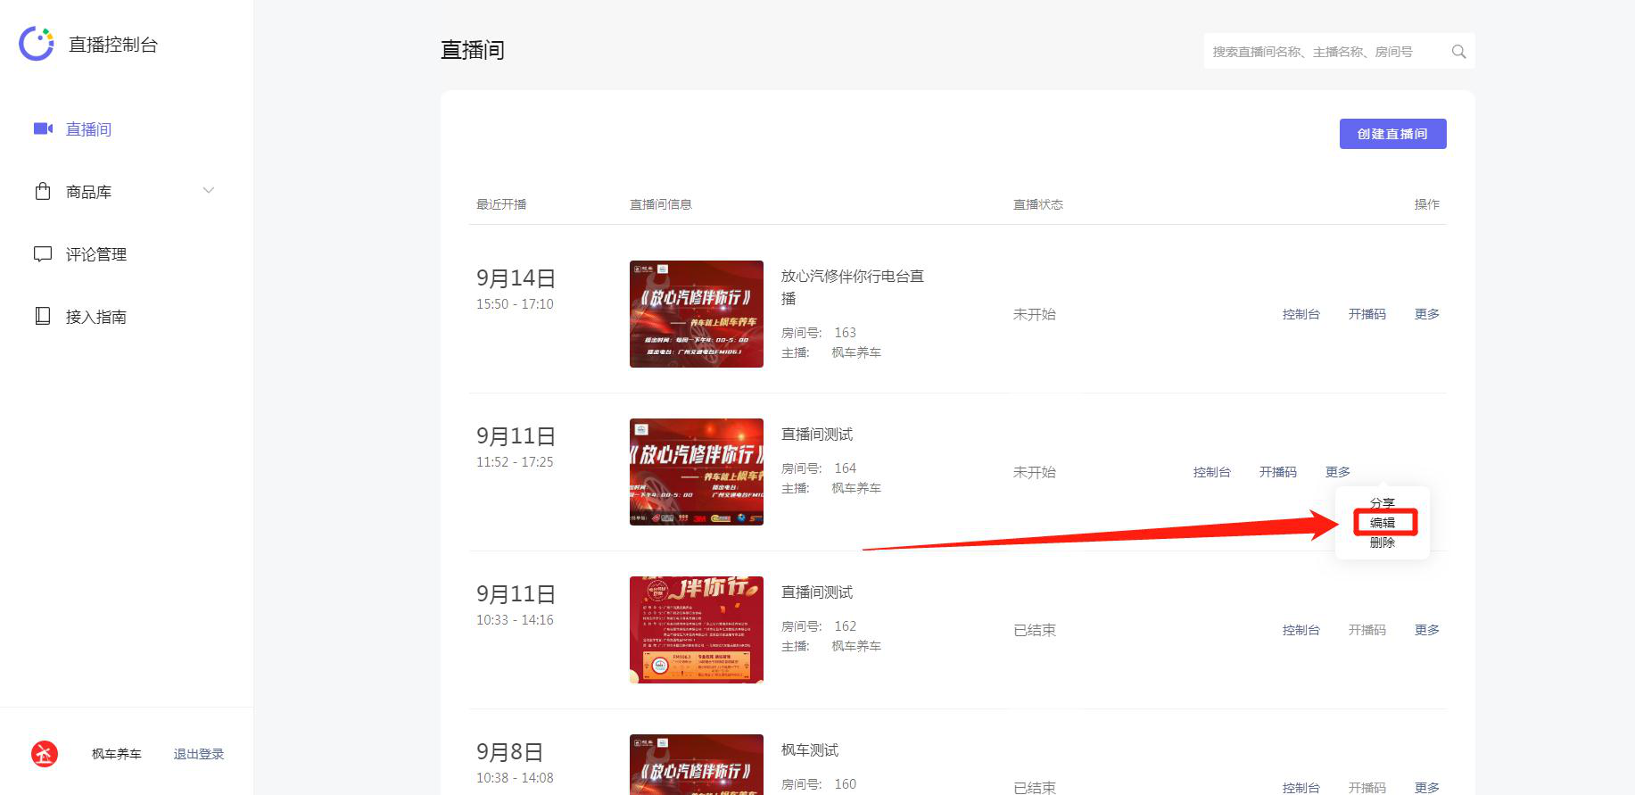This screenshot has height=795, width=1635.
Task: Click title 放心汽修伴你行电台直播
Action: point(853,287)
